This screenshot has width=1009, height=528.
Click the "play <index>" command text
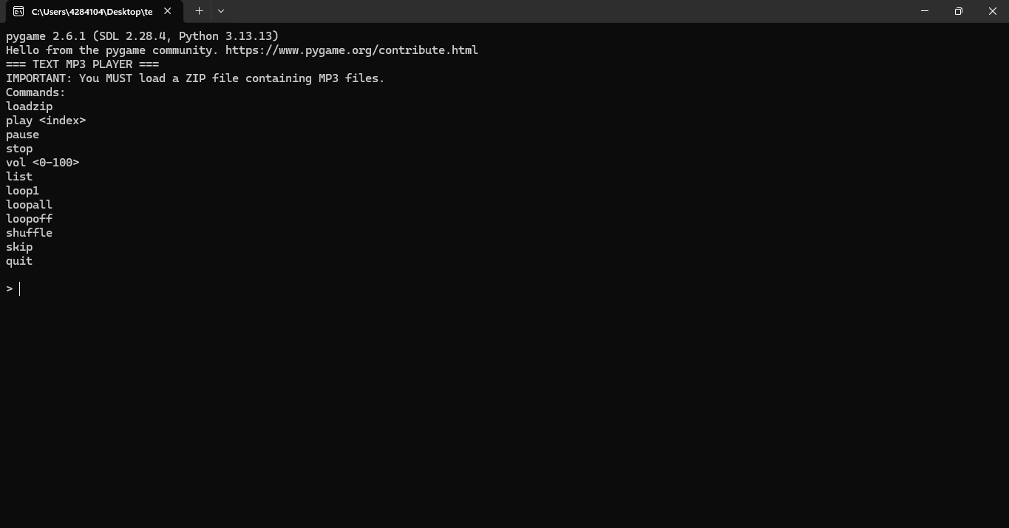click(x=46, y=121)
